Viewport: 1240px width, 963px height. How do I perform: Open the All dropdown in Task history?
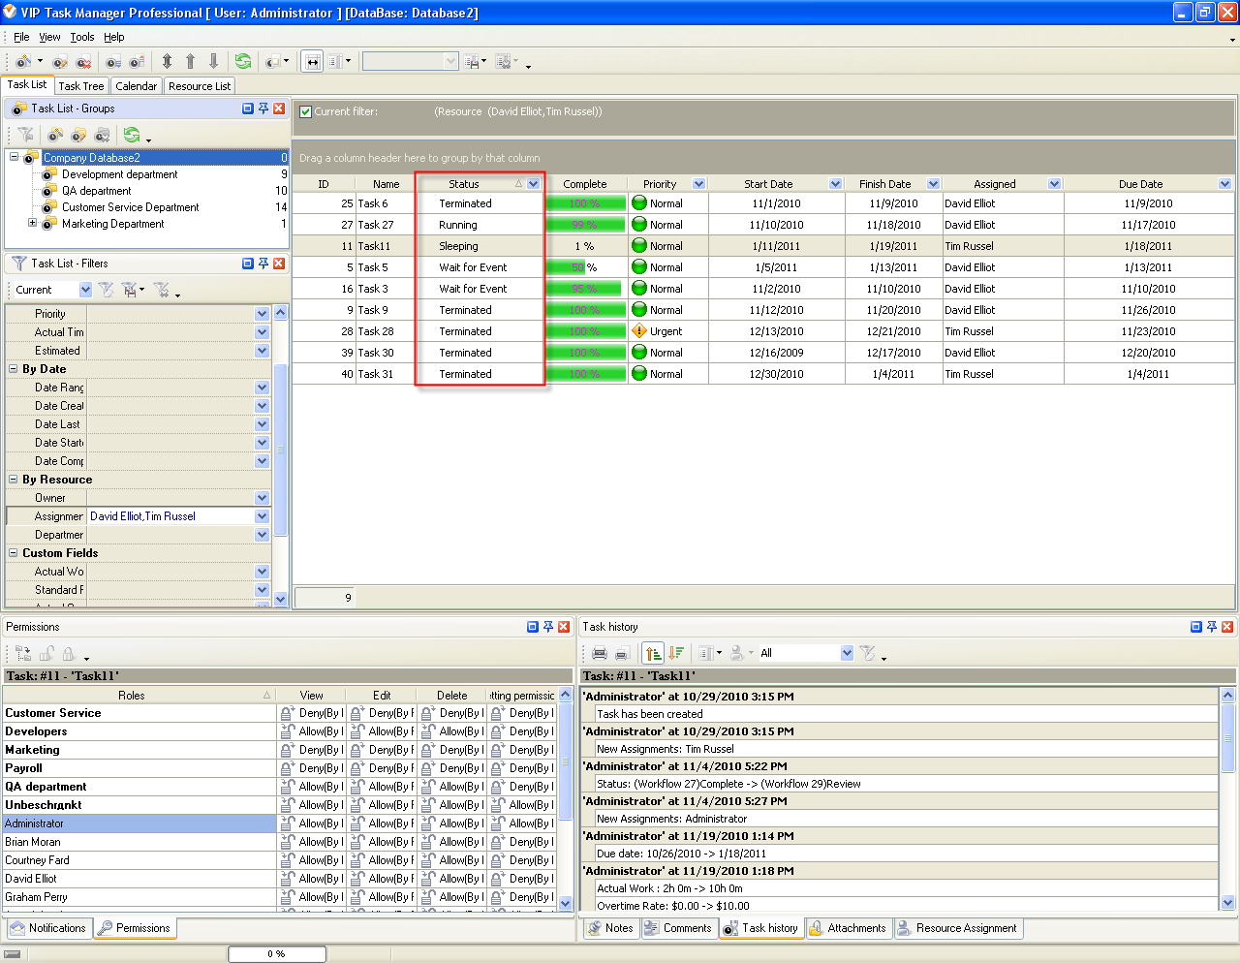[847, 653]
